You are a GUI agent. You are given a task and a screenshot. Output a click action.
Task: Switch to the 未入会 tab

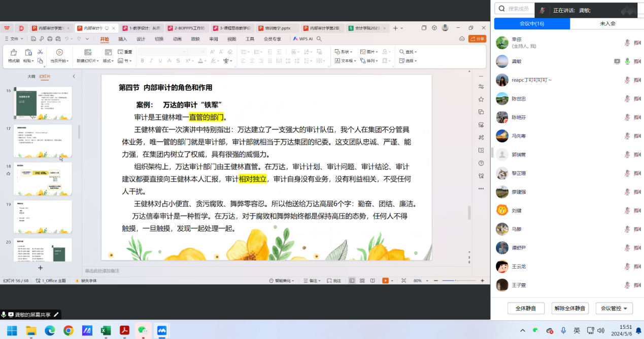[x=607, y=23]
